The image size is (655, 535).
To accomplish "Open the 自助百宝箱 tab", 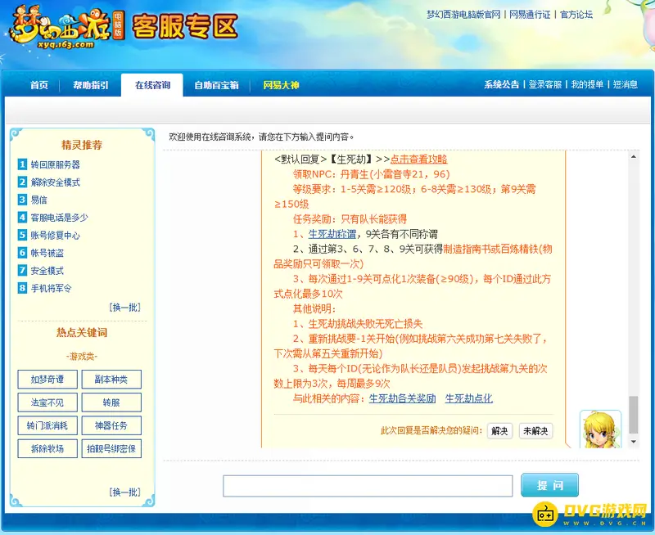I will click(216, 85).
